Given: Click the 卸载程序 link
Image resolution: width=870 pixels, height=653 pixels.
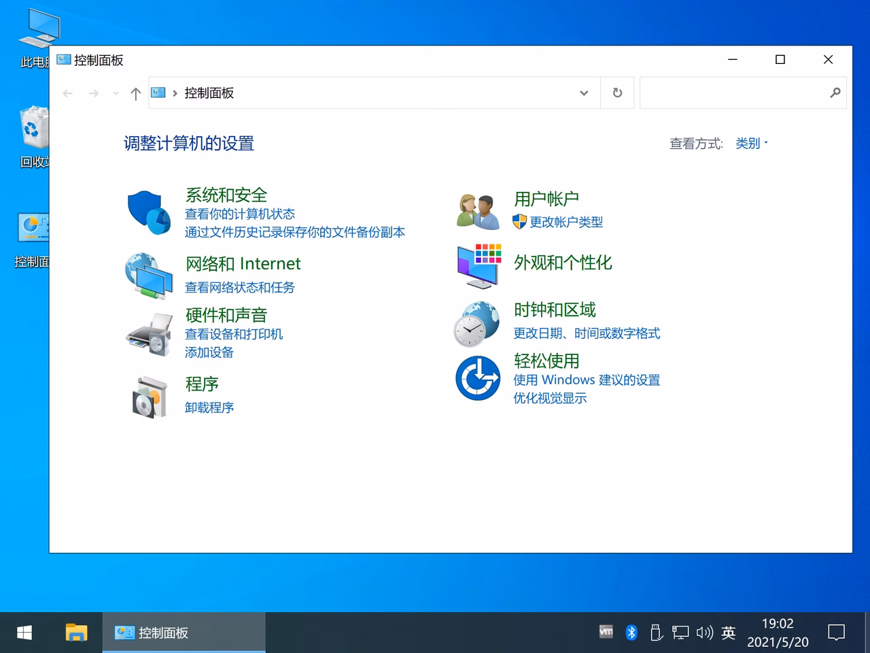Looking at the screenshot, I should [x=209, y=408].
